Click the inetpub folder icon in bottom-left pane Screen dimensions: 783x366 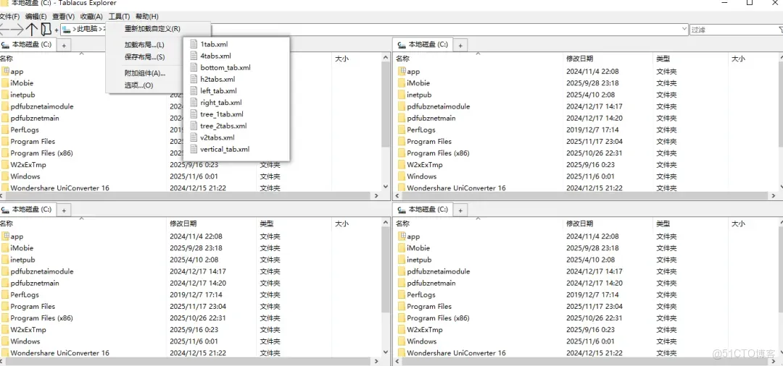coord(5,260)
